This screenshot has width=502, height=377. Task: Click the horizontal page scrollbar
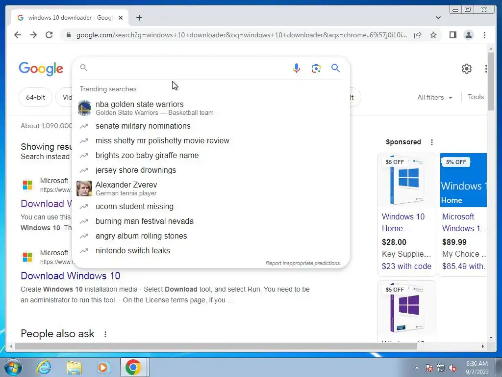pyautogui.click(x=216, y=346)
